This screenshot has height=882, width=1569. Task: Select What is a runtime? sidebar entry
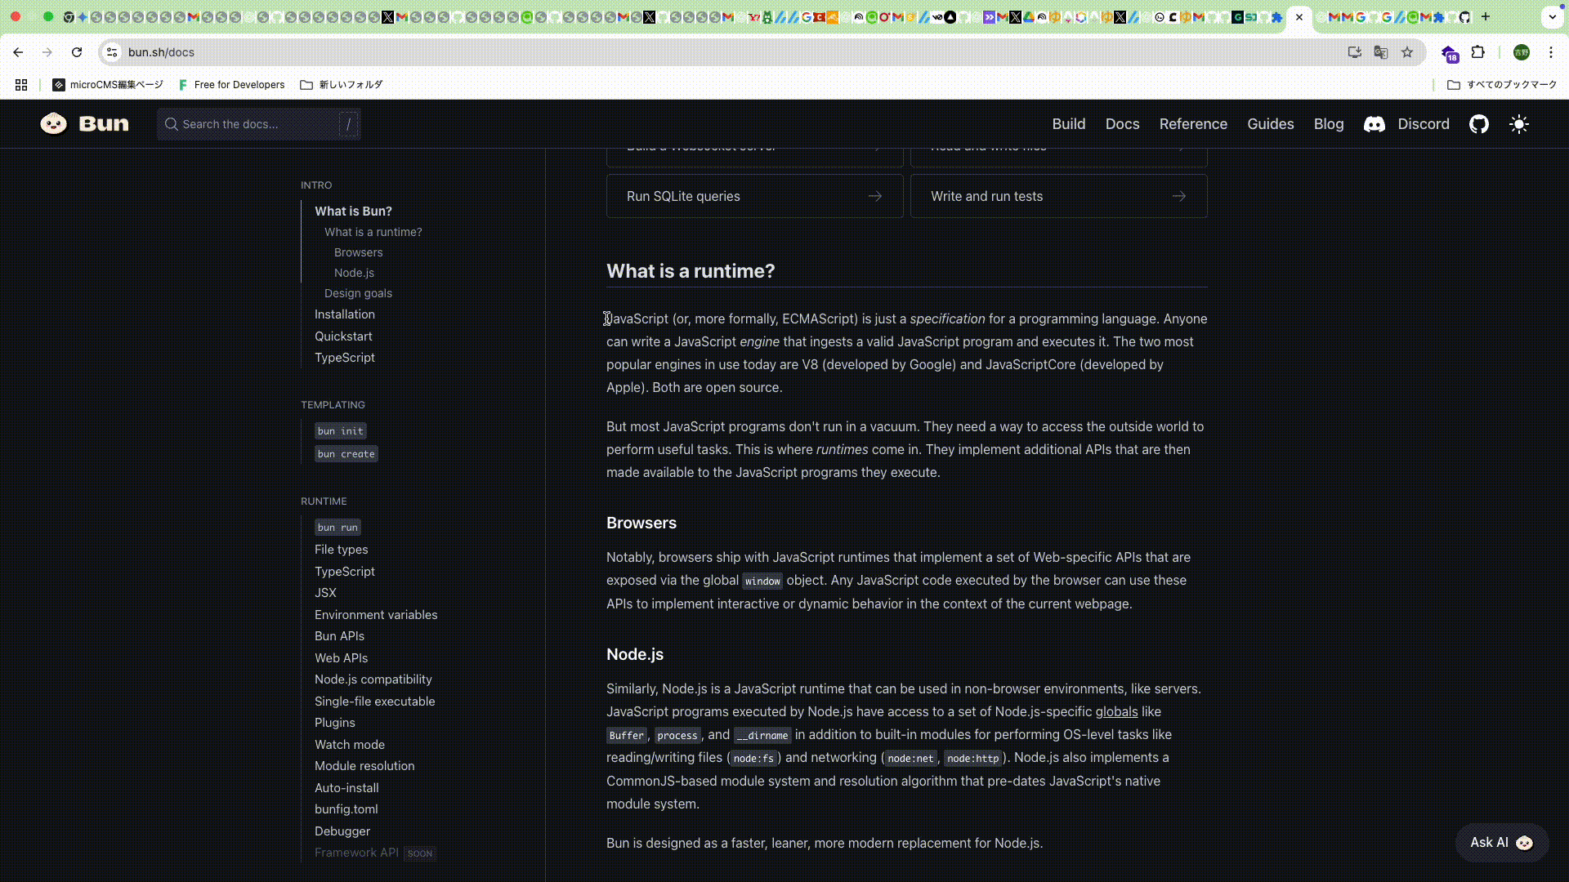coord(373,232)
